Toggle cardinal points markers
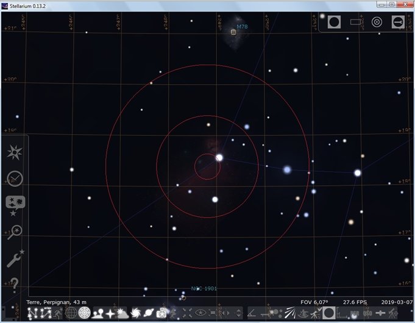 point(110,313)
